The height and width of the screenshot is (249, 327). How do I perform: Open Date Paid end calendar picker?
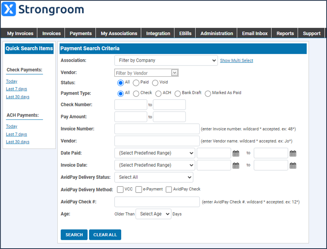(293, 154)
